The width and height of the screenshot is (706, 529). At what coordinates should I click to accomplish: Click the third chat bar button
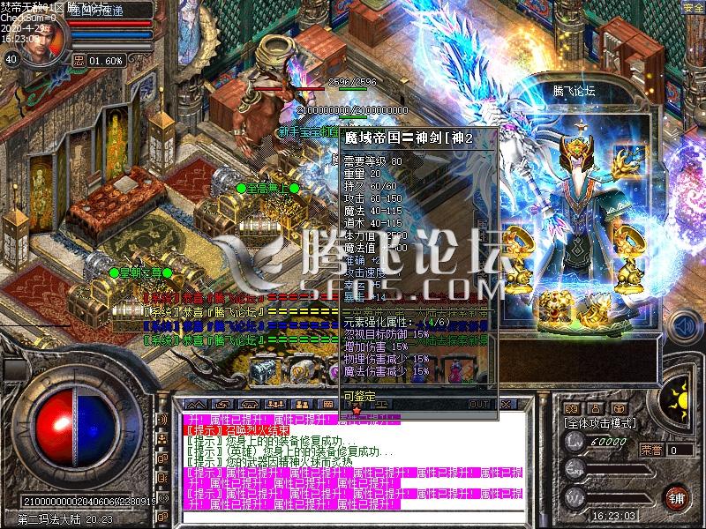pos(250,405)
